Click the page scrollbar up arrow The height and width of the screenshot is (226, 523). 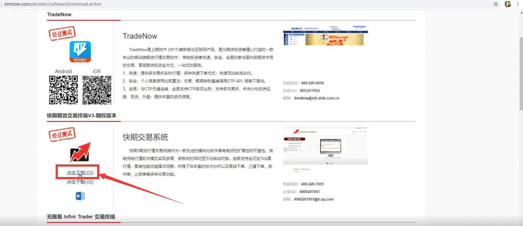[521, 13]
